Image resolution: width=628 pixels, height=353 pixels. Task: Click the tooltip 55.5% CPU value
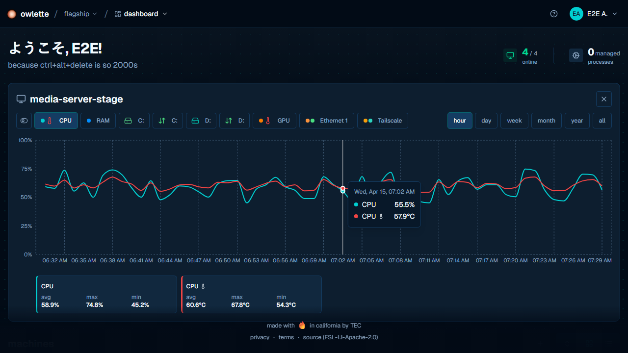click(405, 204)
